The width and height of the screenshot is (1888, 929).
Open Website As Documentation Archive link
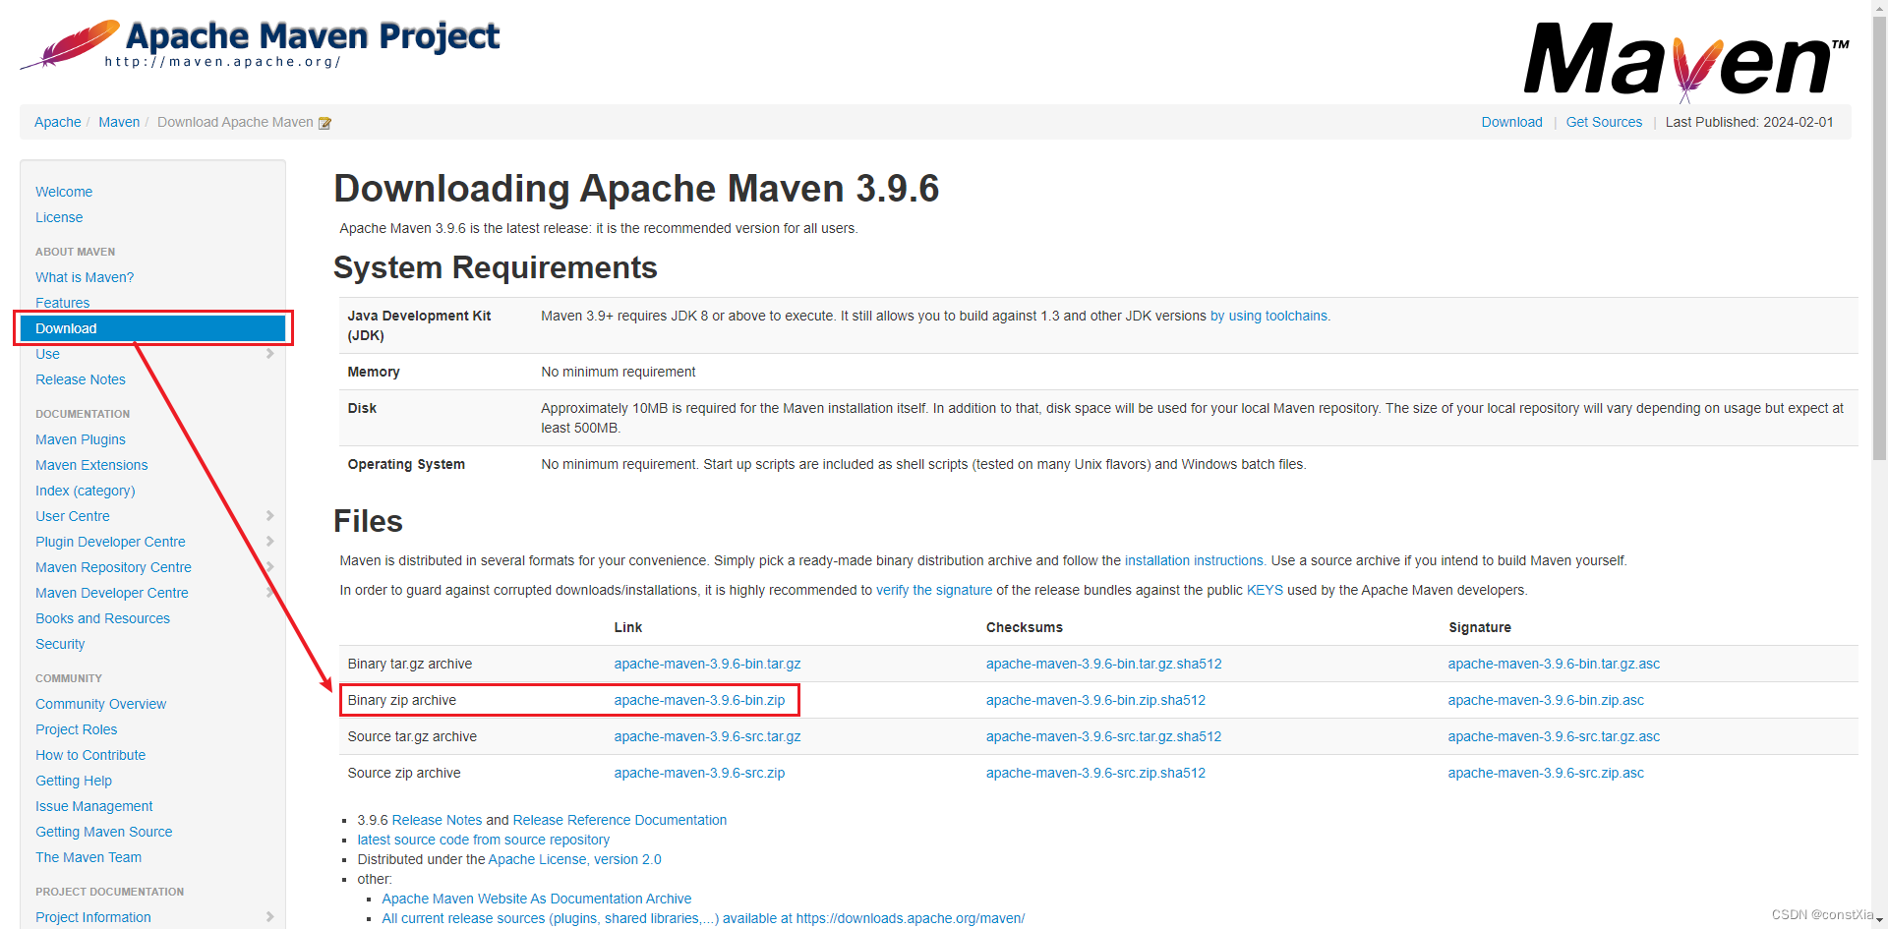[536, 899]
